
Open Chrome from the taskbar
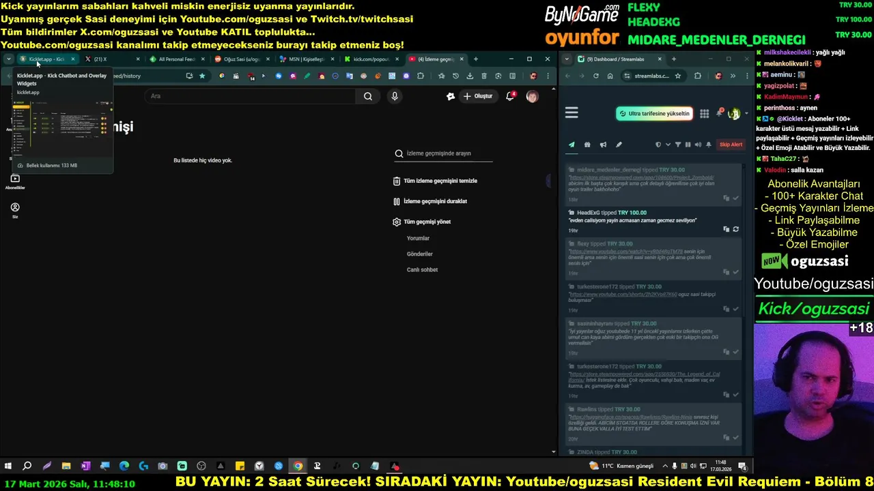tap(298, 466)
